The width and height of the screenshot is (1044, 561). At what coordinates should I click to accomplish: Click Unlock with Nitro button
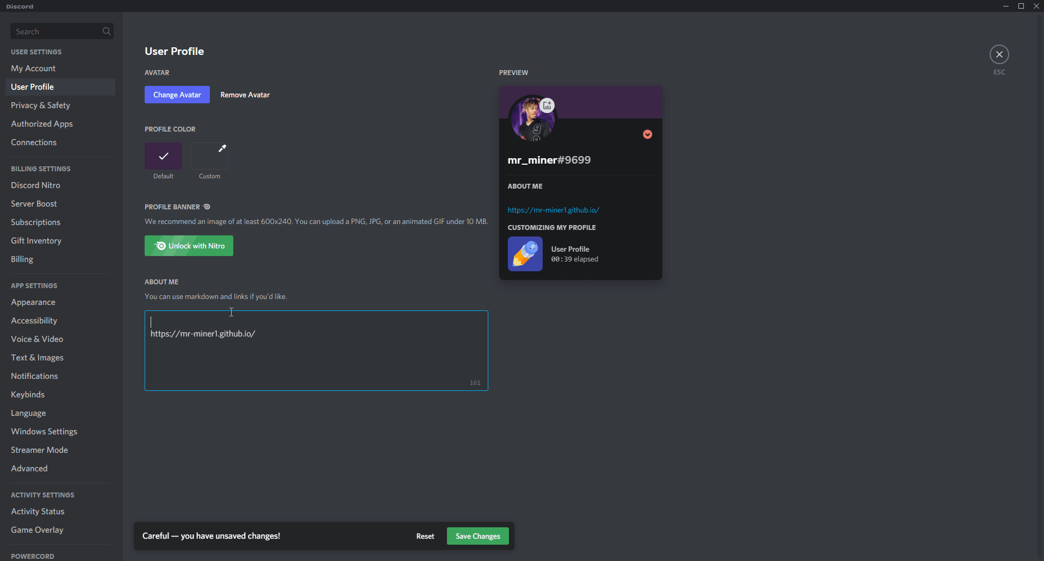pyautogui.click(x=189, y=246)
